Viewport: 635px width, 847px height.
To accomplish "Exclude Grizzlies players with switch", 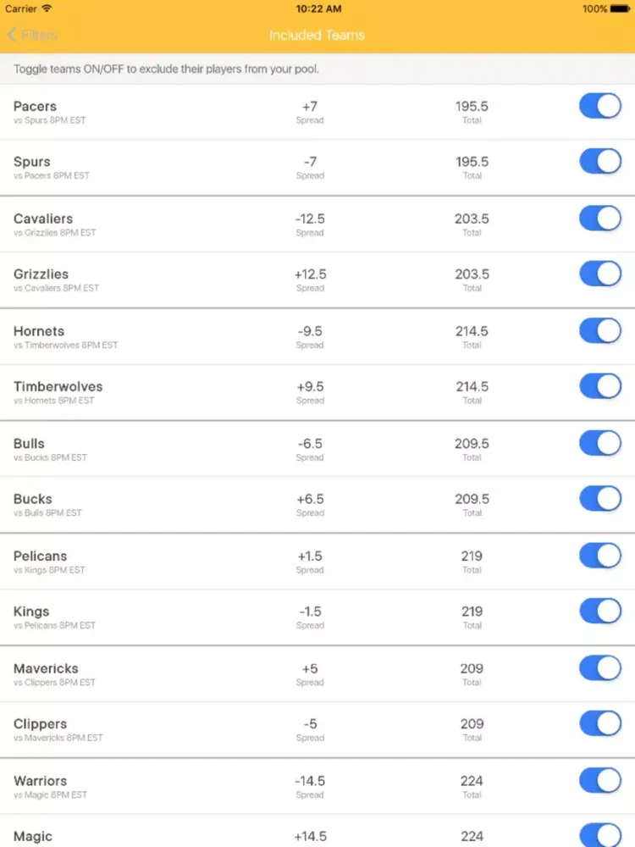I will point(600,274).
